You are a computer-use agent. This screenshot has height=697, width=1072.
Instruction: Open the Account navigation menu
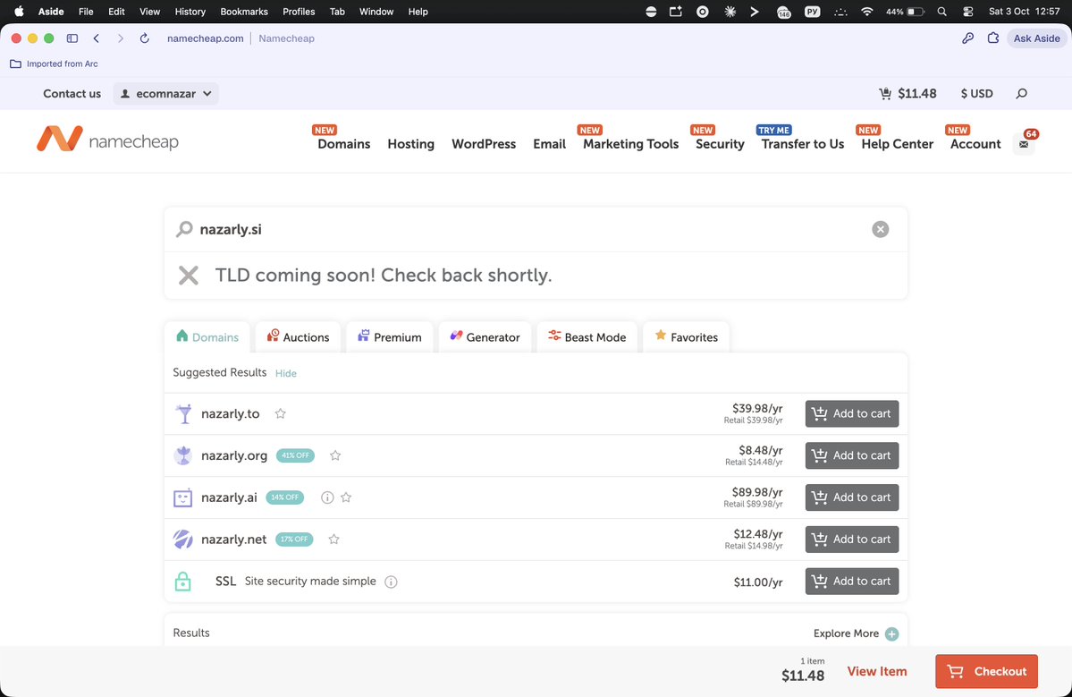[x=975, y=144]
